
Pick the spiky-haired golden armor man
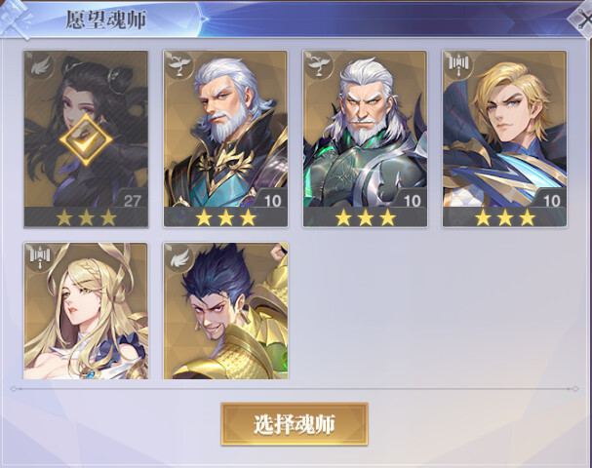tap(225, 311)
